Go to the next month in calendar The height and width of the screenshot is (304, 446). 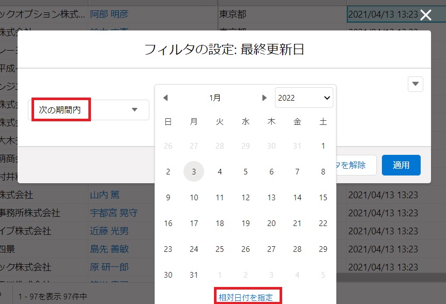tap(264, 98)
